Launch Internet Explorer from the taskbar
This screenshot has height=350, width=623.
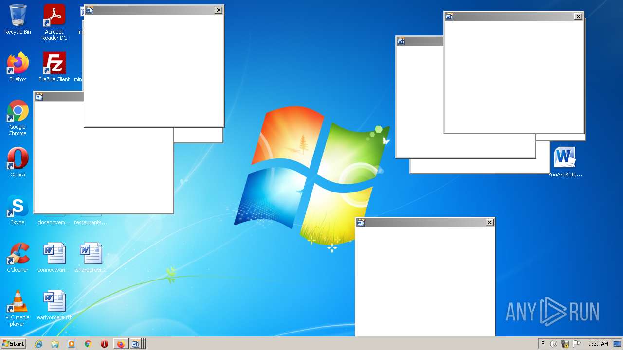pos(39,344)
